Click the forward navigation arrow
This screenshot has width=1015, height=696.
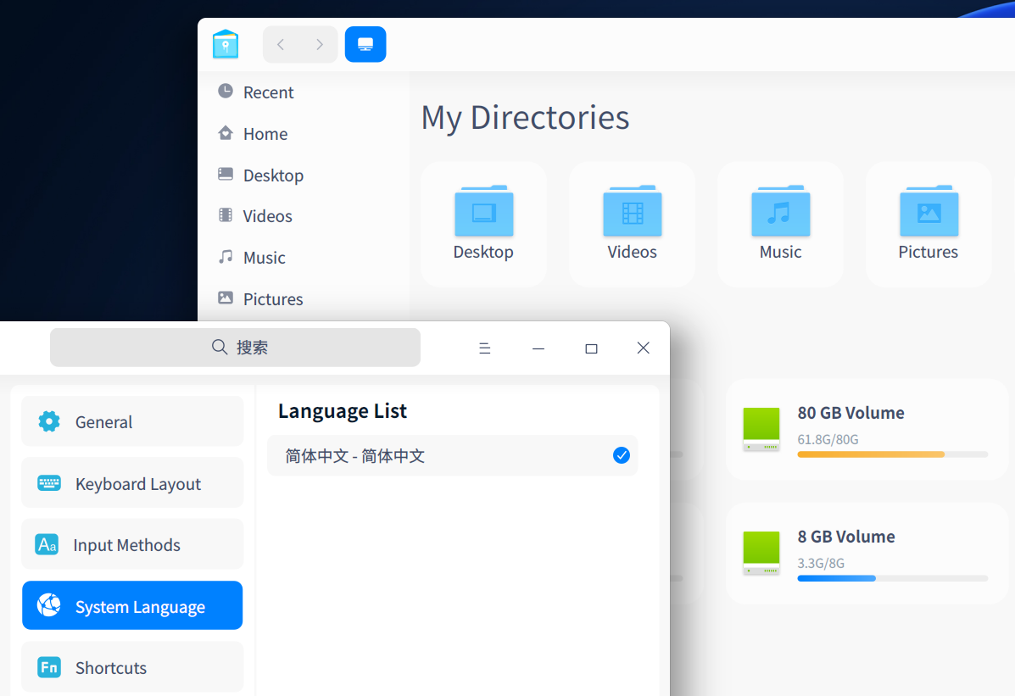[321, 44]
